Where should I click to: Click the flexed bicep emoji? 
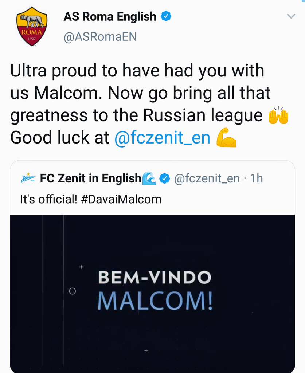click(x=226, y=138)
